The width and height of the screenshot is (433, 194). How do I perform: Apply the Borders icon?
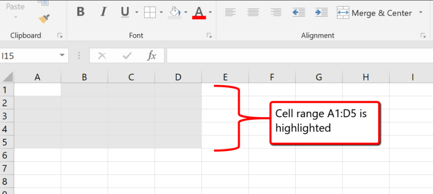point(150,13)
